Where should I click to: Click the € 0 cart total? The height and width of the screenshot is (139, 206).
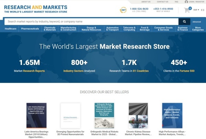click(203, 10)
